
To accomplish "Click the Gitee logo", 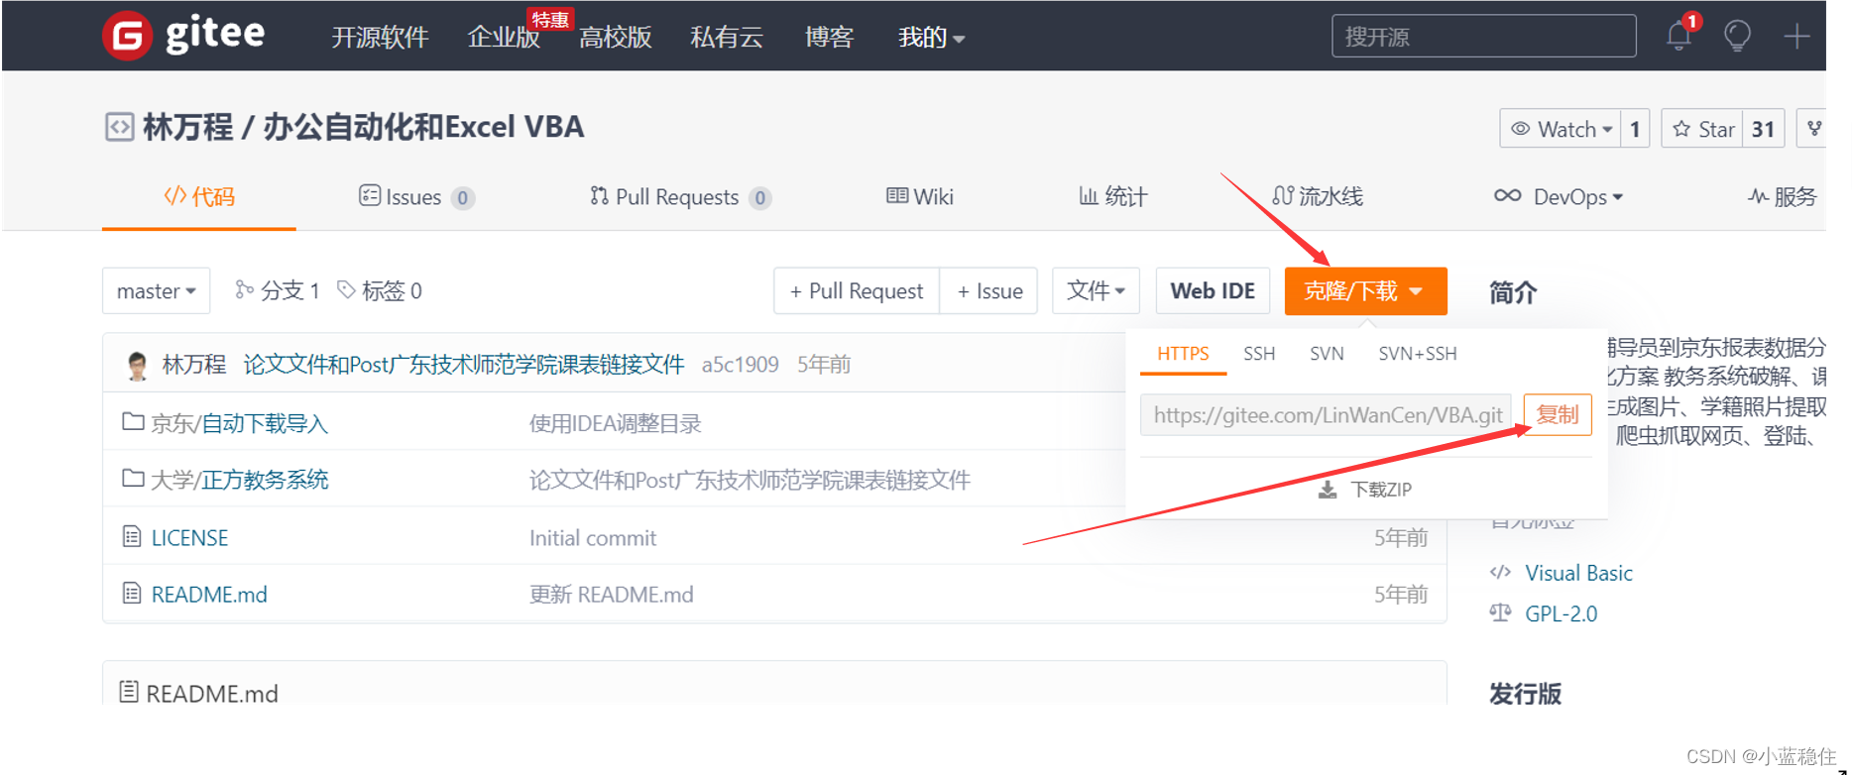I will click(183, 36).
